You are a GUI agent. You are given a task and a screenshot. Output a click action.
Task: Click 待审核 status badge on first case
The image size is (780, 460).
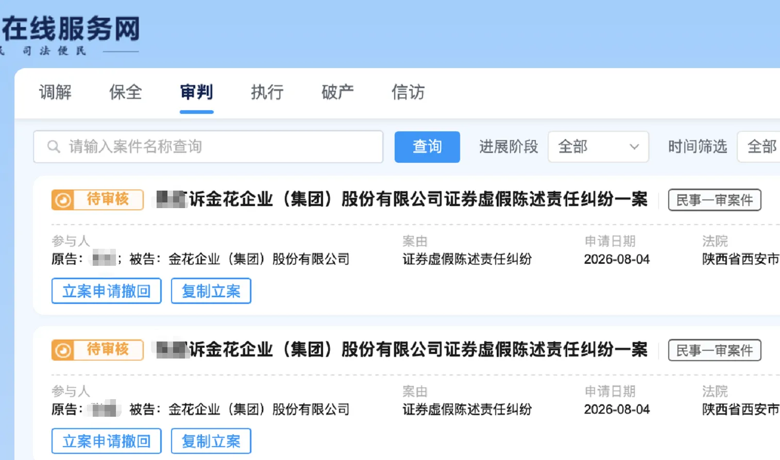pyautogui.click(x=97, y=199)
